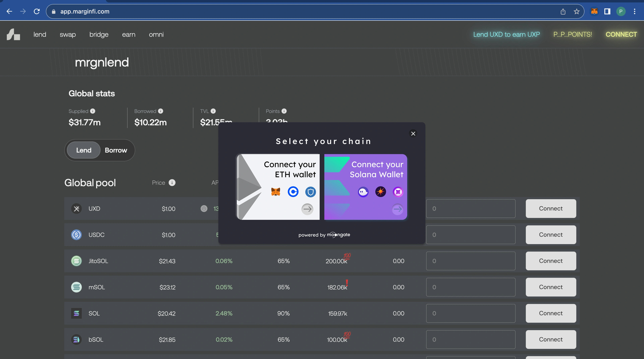This screenshot has width=644, height=359.
Task: Show info icon beside Price column
Action: tap(172, 183)
